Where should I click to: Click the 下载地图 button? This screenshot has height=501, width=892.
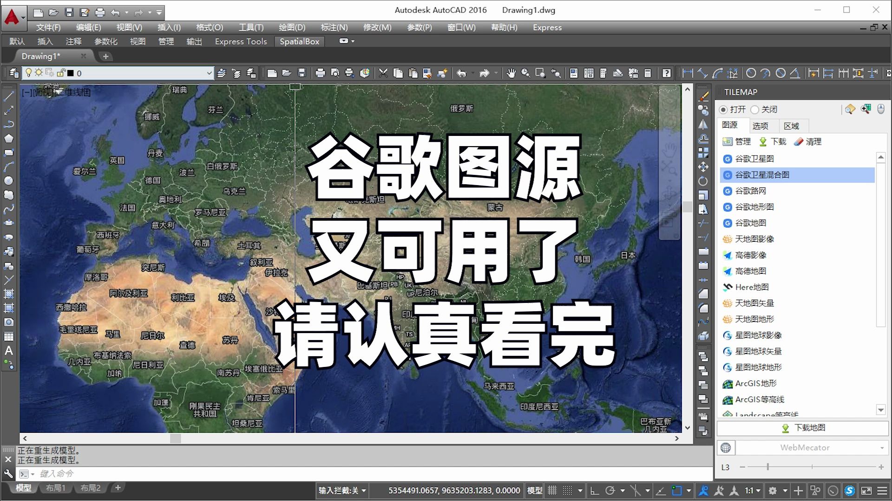click(x=803, y=428)
